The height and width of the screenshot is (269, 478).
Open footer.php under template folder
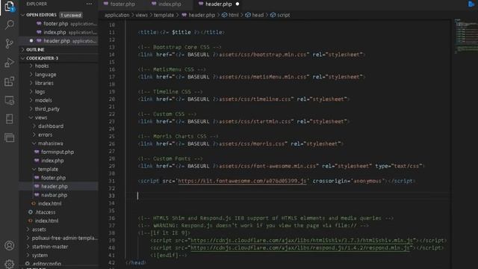tap(53, 178)
